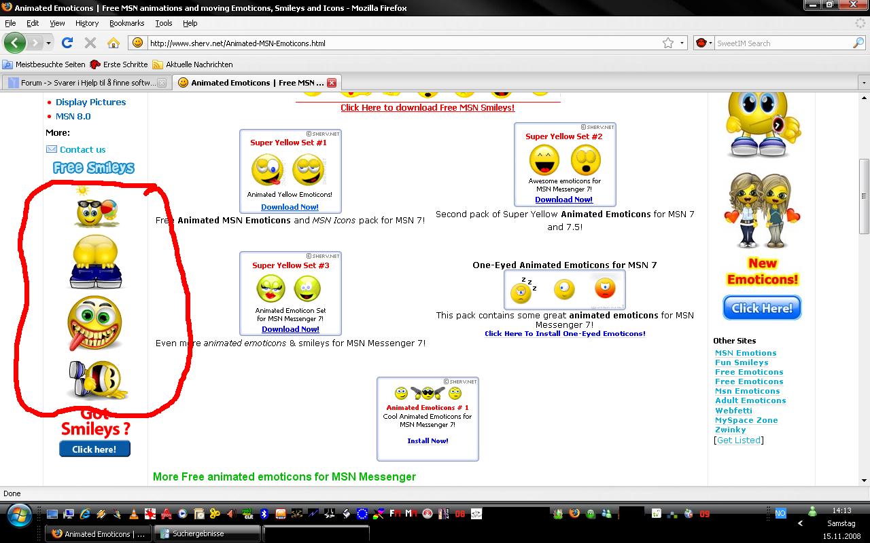The height and width of the screenshot is (543, 870).
Task: Click Install Now for Animated Emoticons #1
Action: [428, 441]
